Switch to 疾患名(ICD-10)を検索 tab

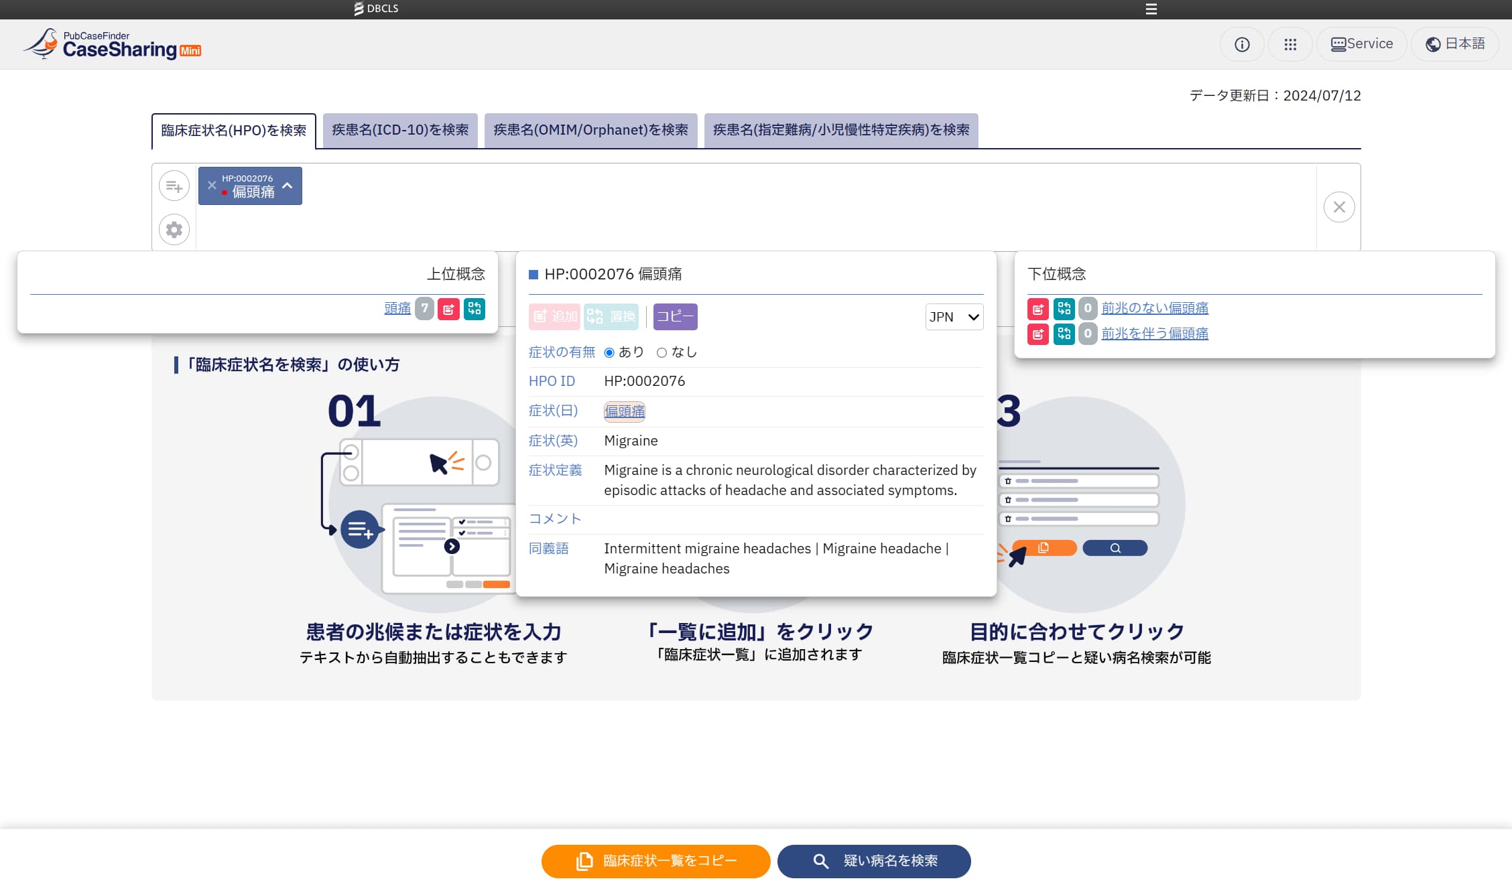400,130
